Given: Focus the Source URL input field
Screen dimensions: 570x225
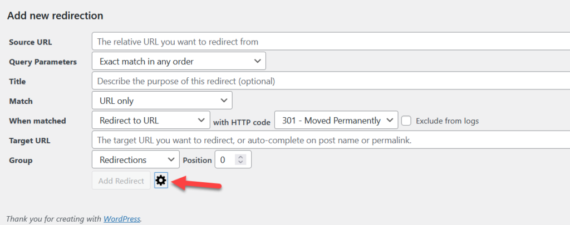Looking at the screenshot, I should pyautogui.click(x=331, y=41).
